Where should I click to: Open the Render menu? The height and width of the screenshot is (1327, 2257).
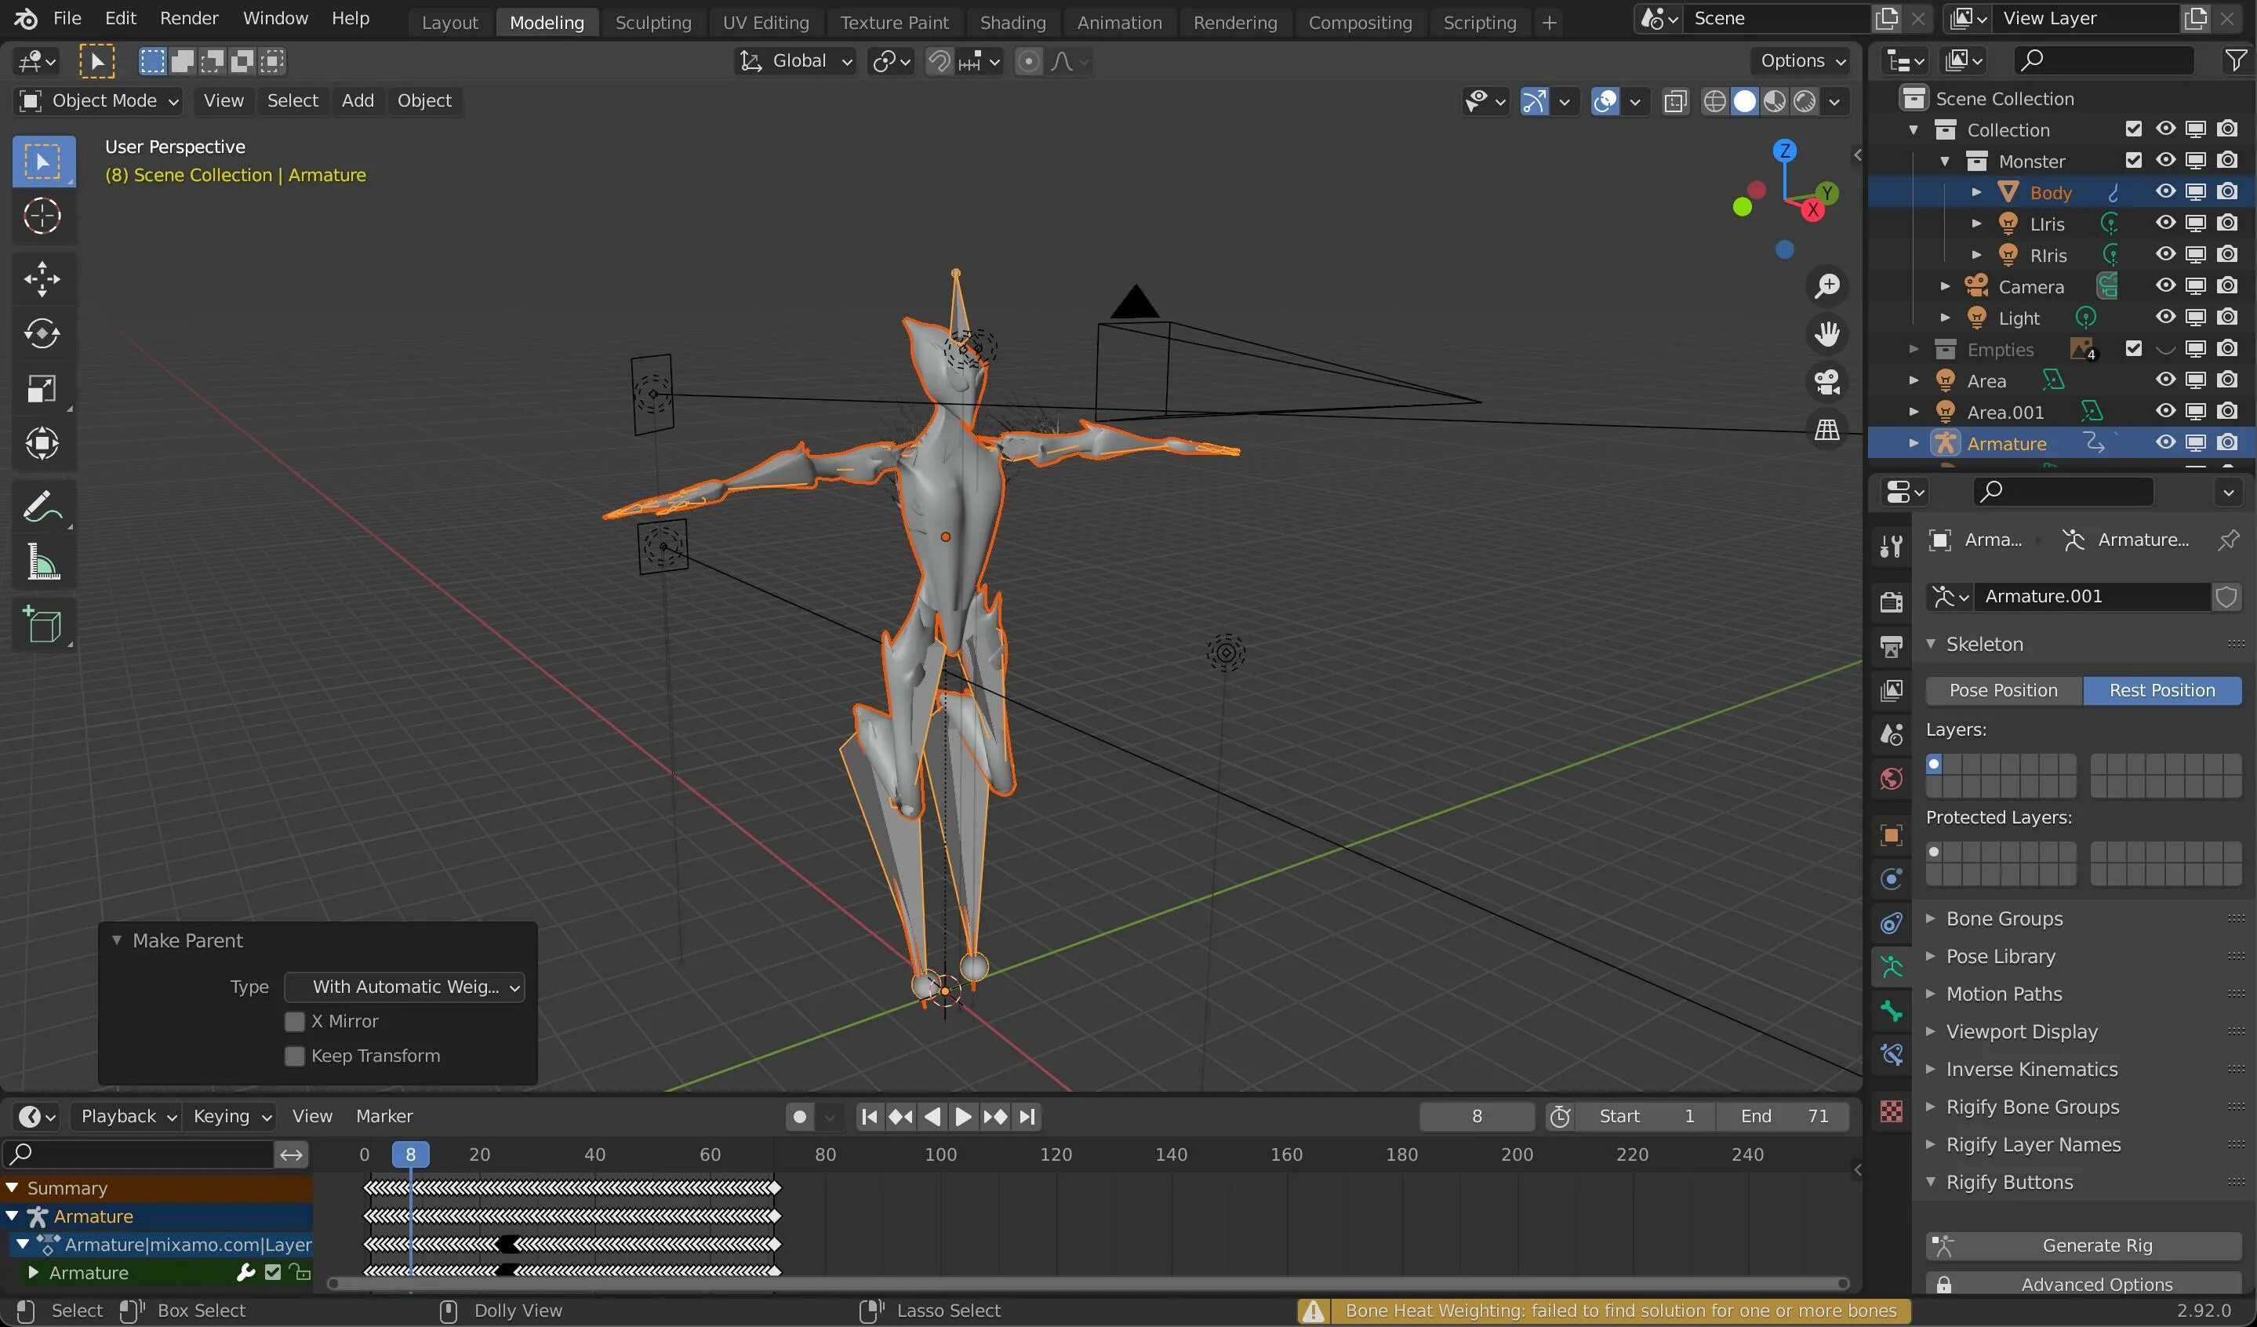[x=188, y=18]
